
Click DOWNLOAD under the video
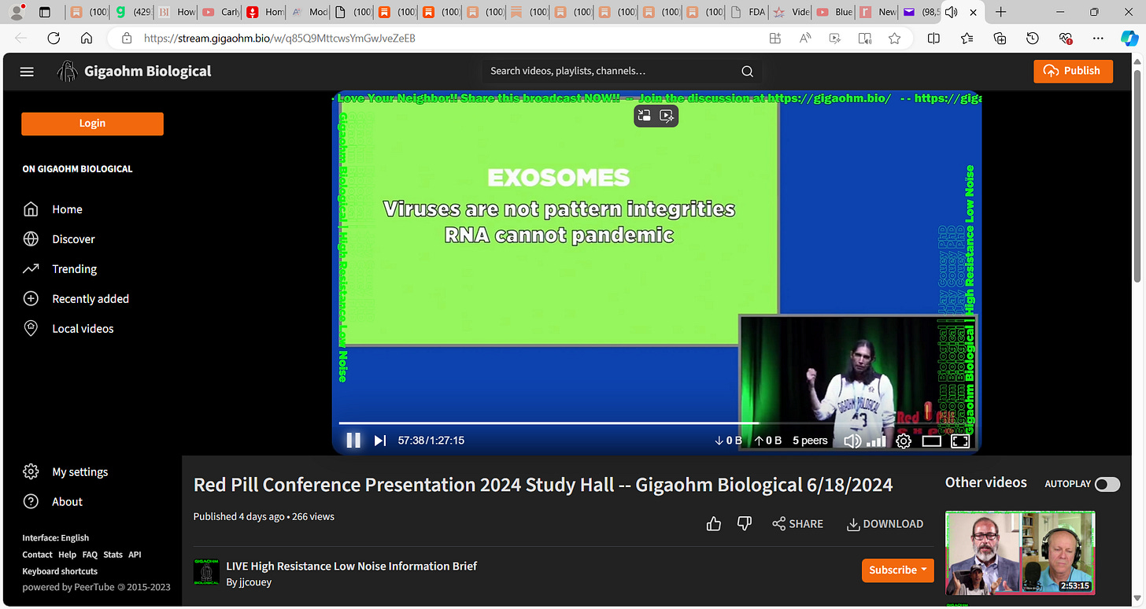pyautogui.click(x=885, y=524)
